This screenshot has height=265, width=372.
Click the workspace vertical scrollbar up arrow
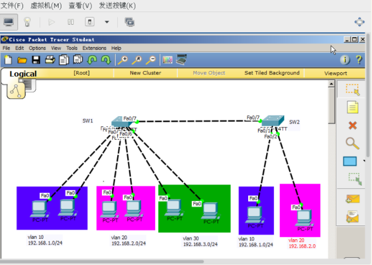pos(331,84)
